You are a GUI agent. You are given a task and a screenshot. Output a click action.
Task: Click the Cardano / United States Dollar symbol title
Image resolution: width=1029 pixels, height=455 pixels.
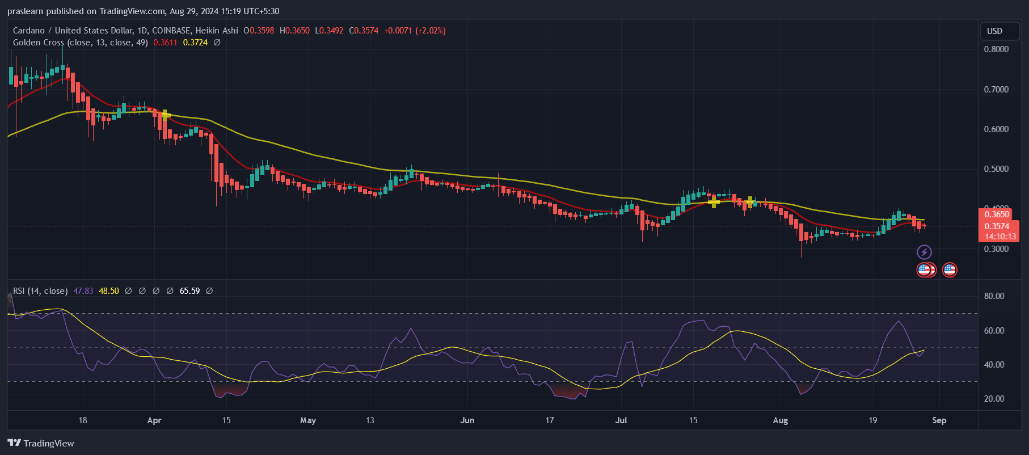[x=73, y=31]
